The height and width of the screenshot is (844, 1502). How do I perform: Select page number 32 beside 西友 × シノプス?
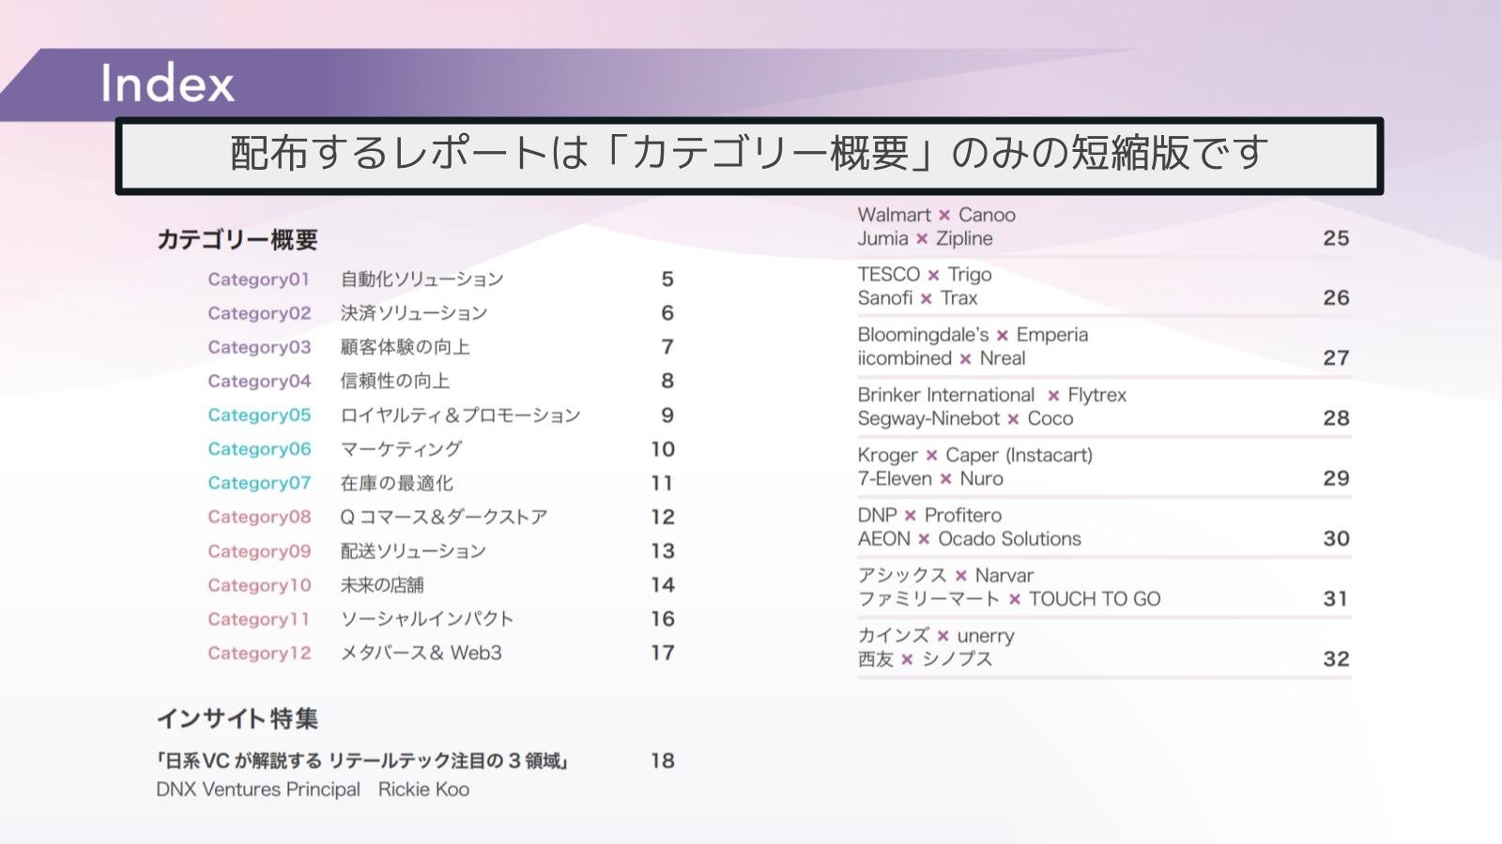pos(1336,659)
